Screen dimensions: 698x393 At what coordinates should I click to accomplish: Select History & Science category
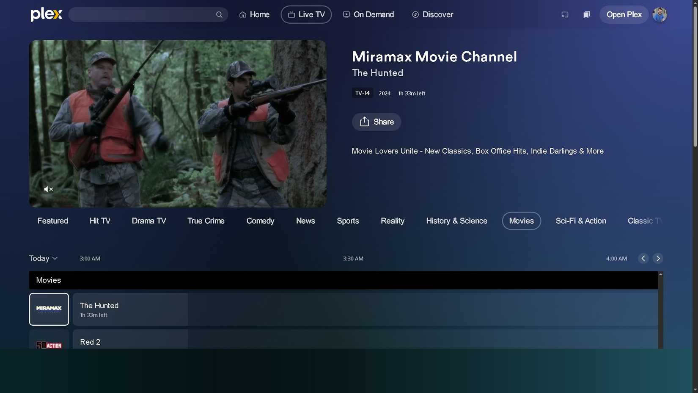(457, 221)
